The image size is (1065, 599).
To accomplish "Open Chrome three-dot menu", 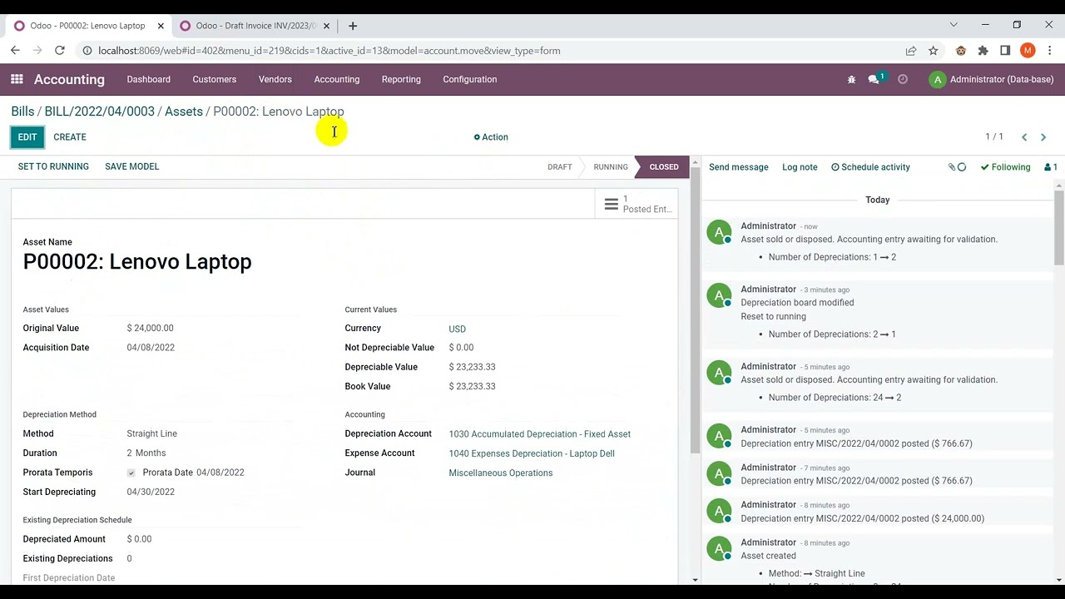I will pyautogui.click(x=1050, y=51).
